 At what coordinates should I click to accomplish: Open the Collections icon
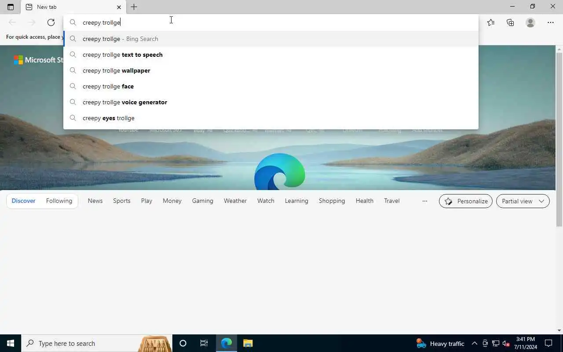click(510, 22)
